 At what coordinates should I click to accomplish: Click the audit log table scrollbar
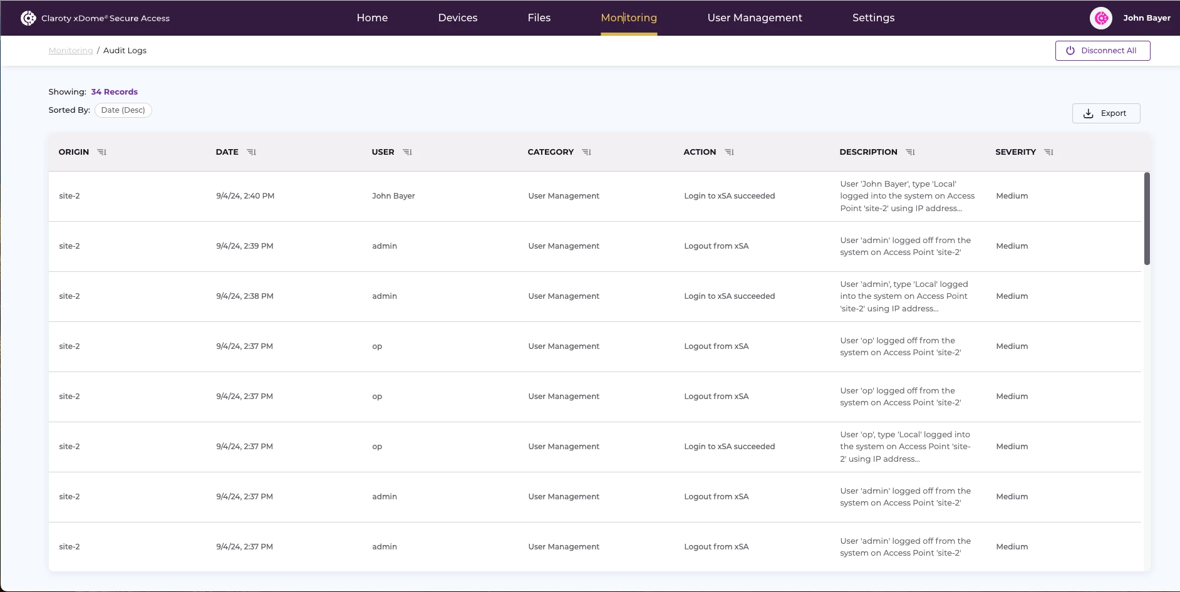point(1147,219)
